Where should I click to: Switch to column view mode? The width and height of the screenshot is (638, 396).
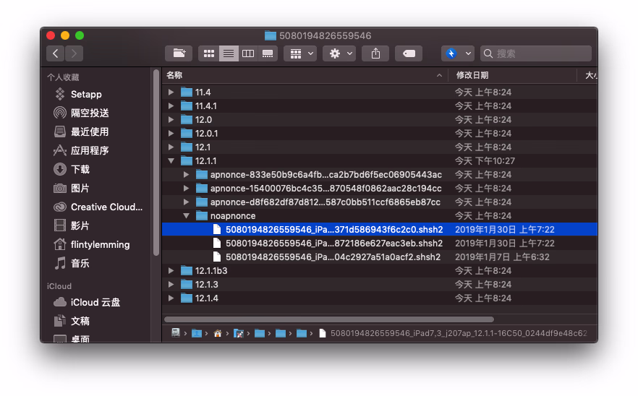[x=248, y=53]
